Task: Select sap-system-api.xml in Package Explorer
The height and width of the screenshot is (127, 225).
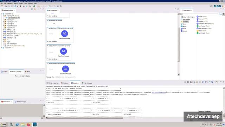Action: tap(14, 18)
